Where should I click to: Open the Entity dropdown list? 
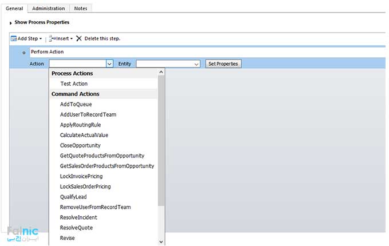tap(168, 64)
